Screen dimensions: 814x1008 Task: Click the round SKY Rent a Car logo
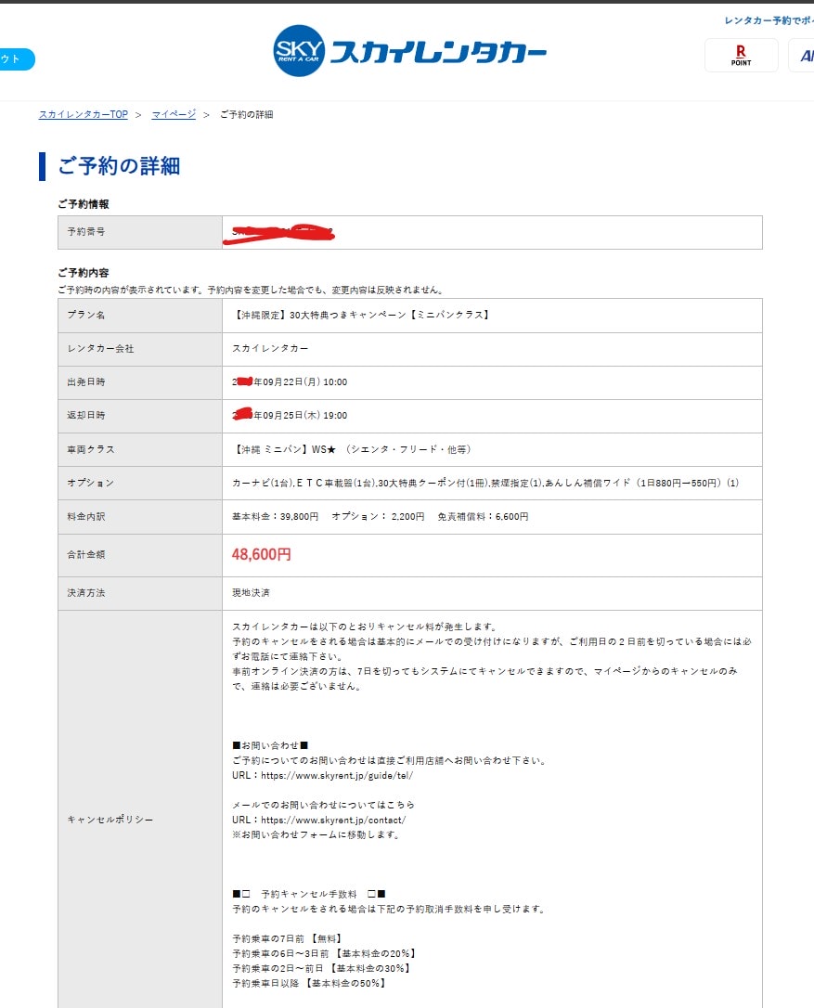click(x=299, y=51)
